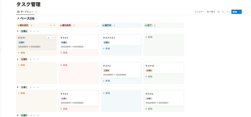Collapse the 仕事D group
The image size is (251, 117).
(18, 115)
